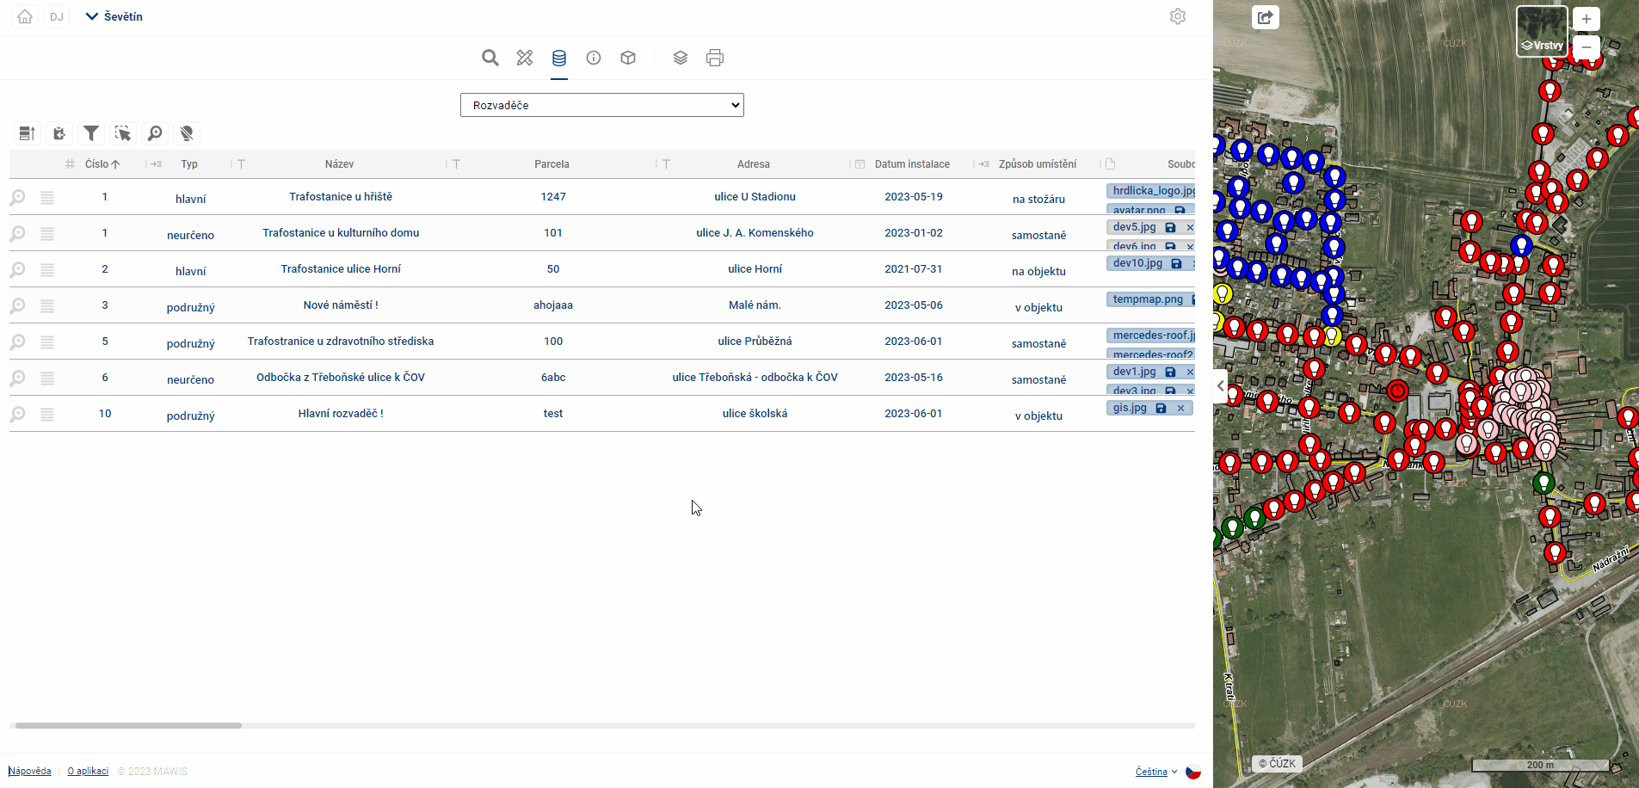Switch to the layers stack tab
The width and height of the screenshot is (1639, 788).
tap(681, 58)
